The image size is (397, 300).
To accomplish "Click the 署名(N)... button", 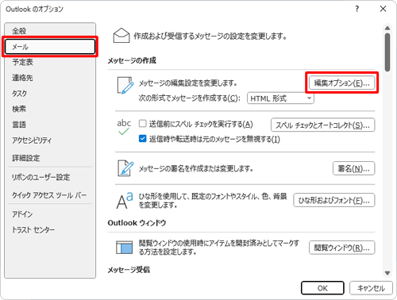I will [x=353, y=168].
